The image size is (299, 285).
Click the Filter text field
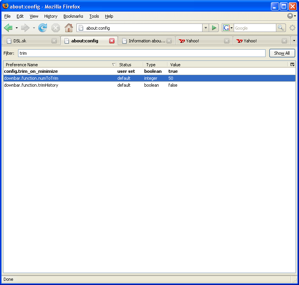point(142,53)
